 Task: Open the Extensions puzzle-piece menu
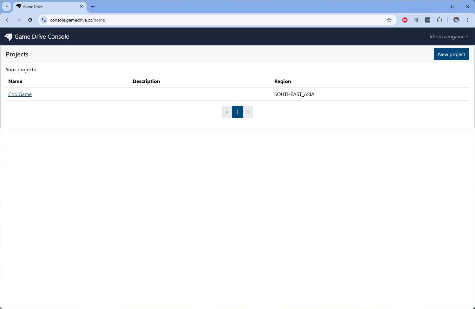click(x=439, y=20)
